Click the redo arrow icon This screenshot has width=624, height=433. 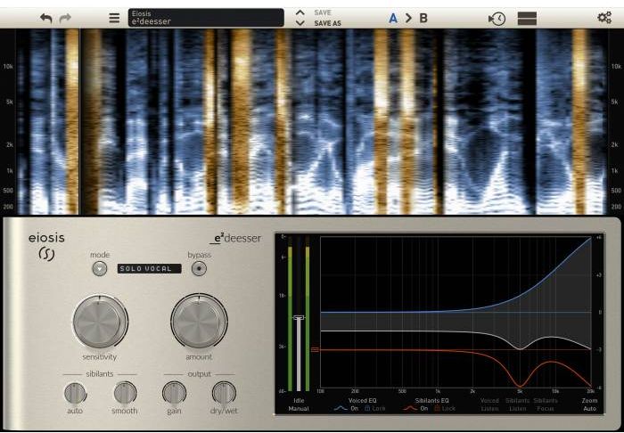point(65,19)
